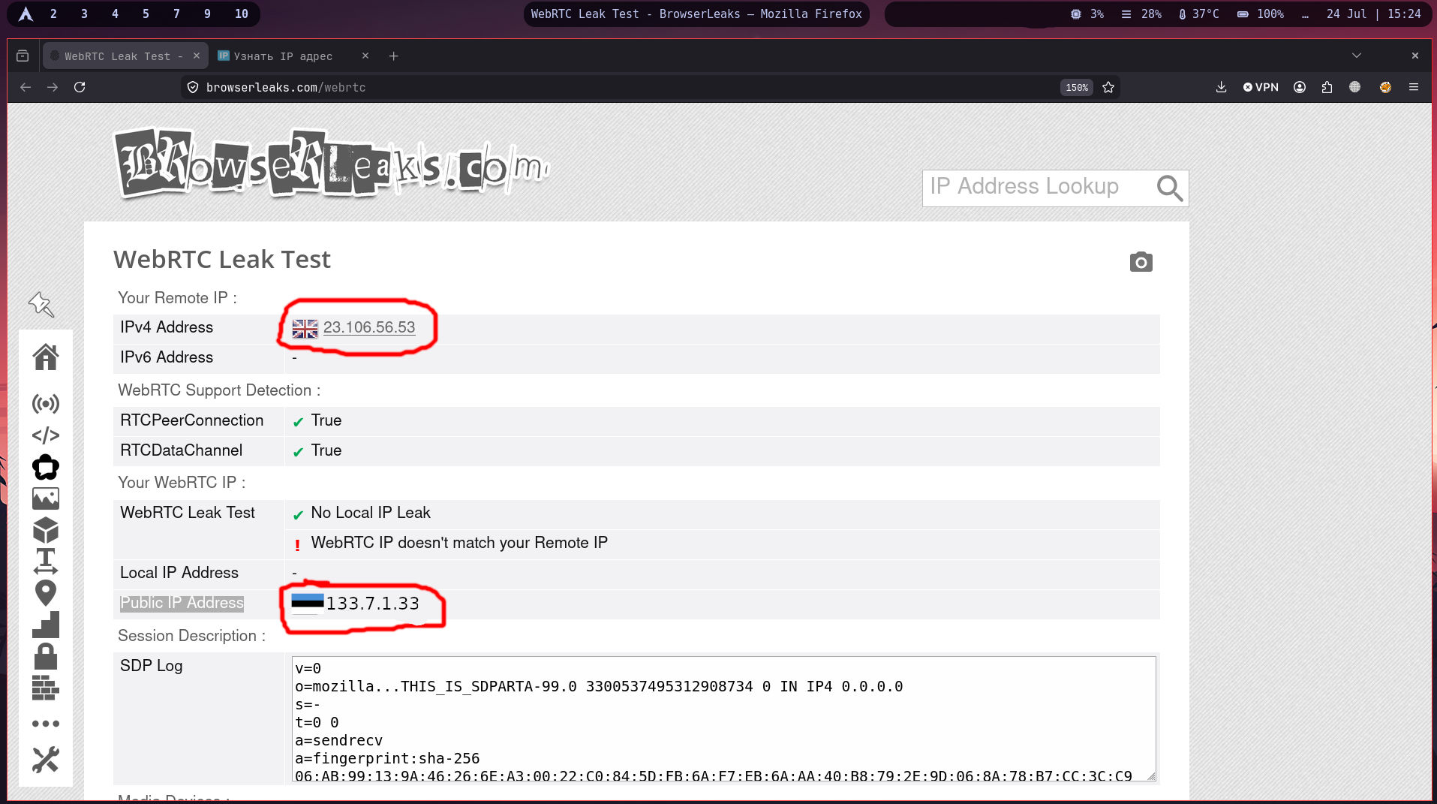1437x804 pixels.
Task: Switch to workspace 3 in top bar
Action: tap(84, 14)
